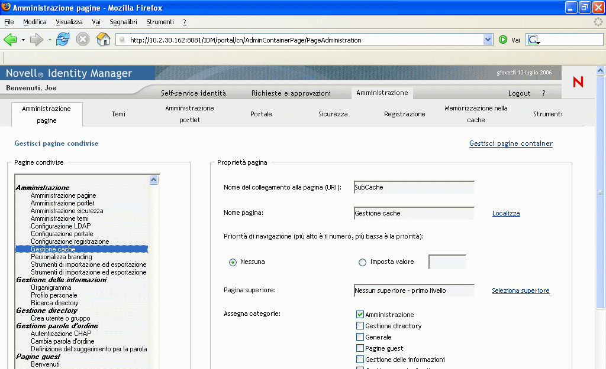606x369 pixels.
Task: Uncheck the Amministrazione category checkbox
Action: coord(360,314)
